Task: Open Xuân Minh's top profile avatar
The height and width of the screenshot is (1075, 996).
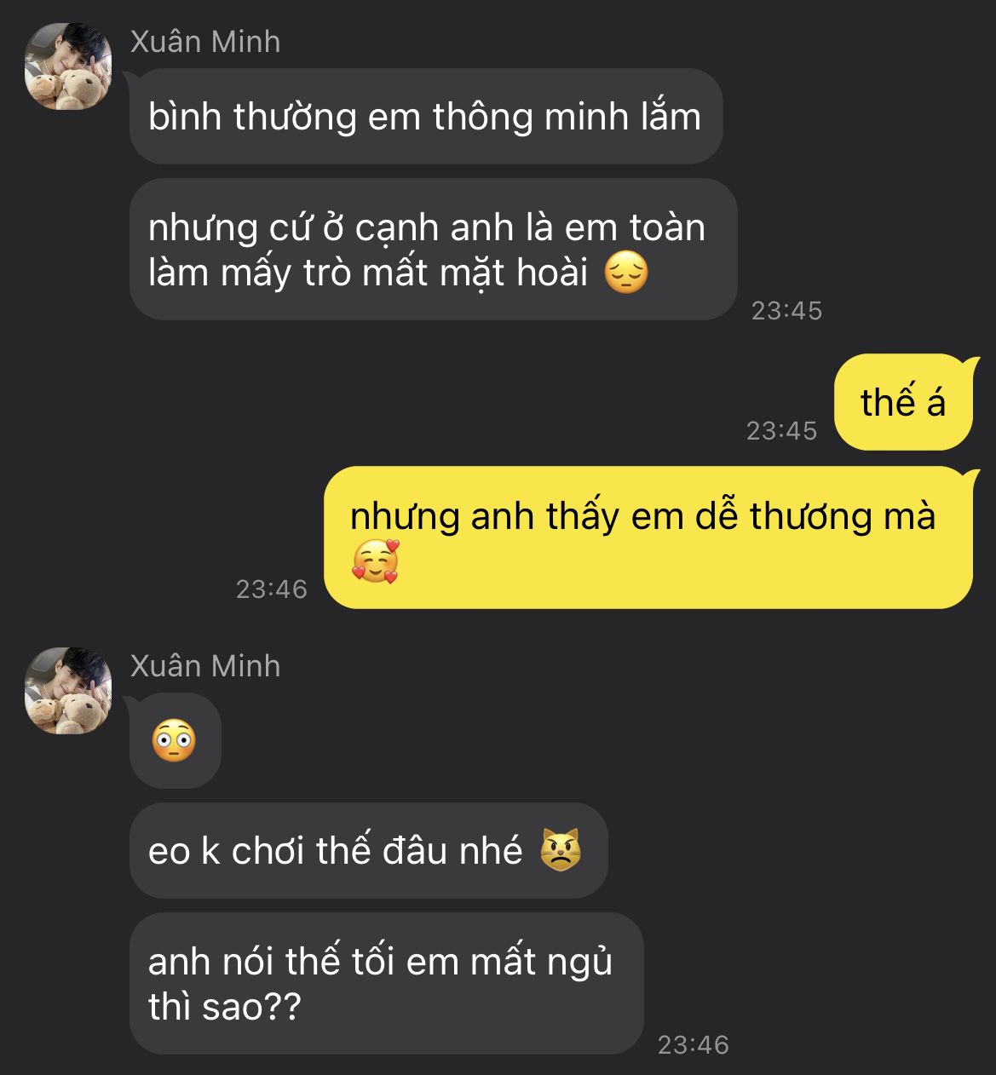Action: (68, 67)
